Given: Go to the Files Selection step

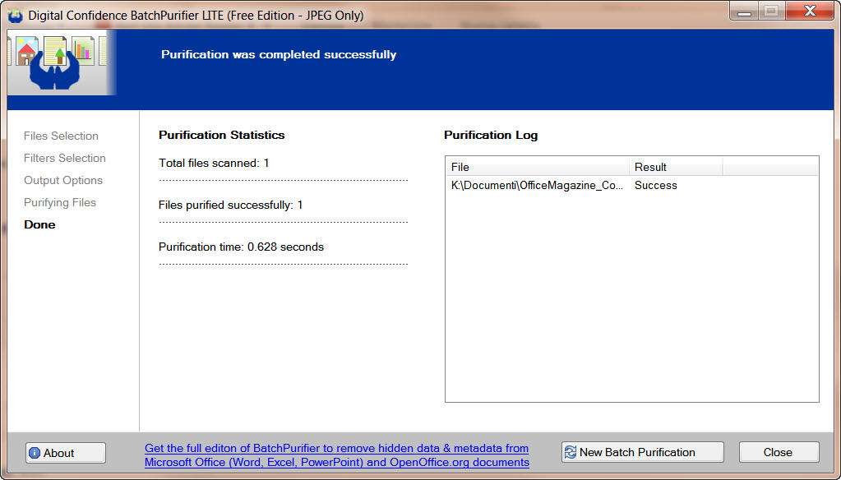Looking at the screenshot, I should 61,136.
